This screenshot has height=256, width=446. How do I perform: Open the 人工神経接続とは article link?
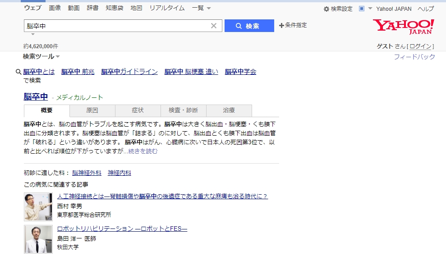coord(162,197)
